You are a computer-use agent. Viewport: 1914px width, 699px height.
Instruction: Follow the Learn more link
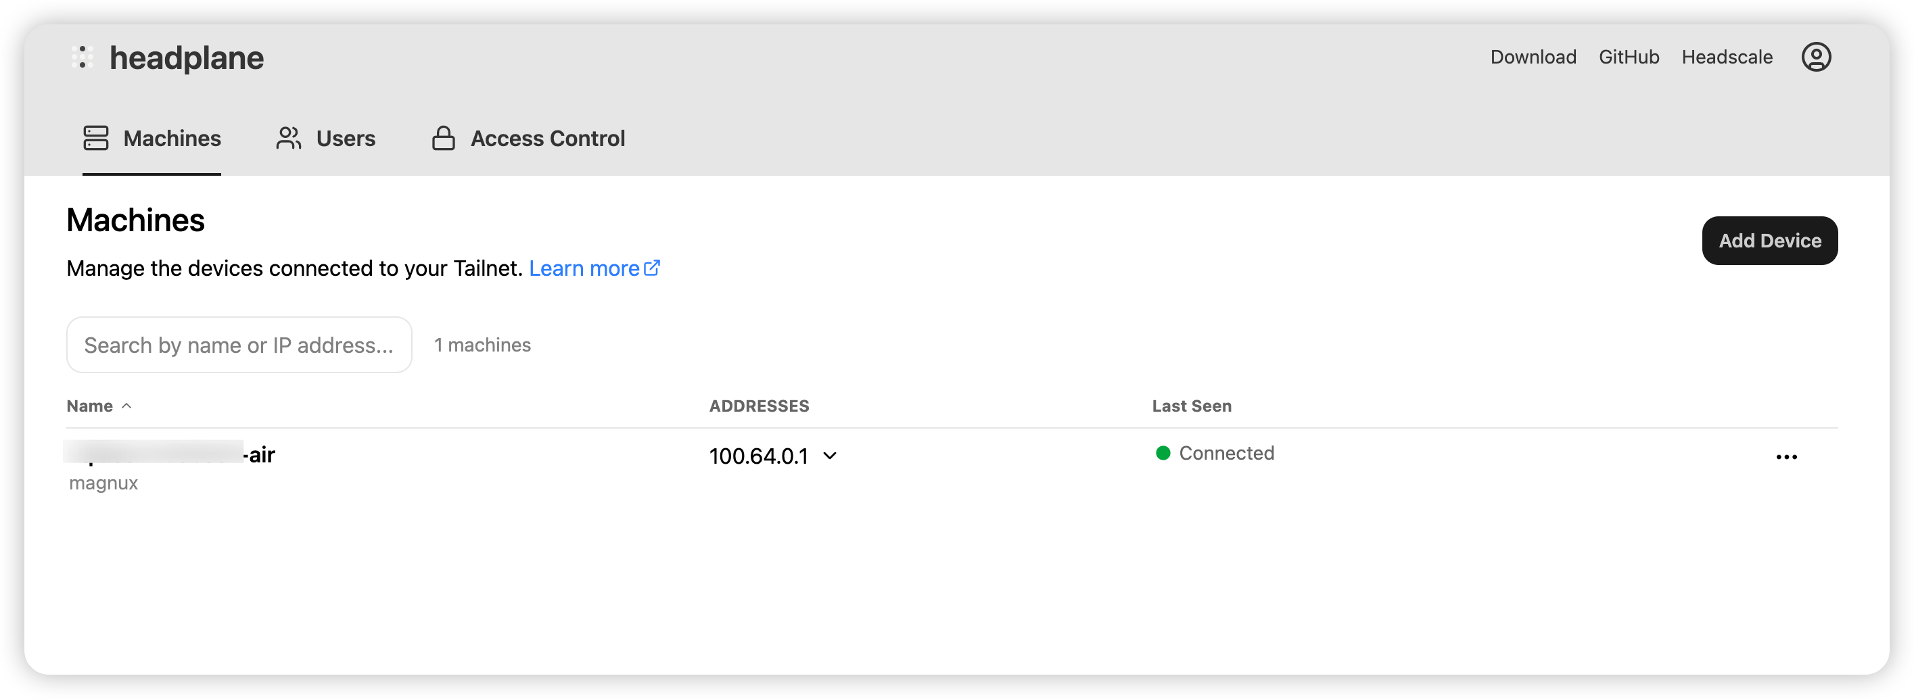point(584,268)
